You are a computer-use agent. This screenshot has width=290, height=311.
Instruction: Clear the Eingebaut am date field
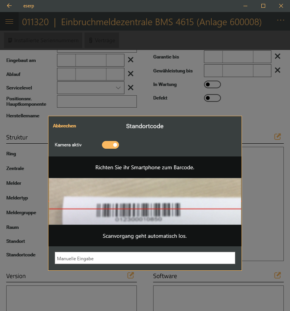click(131, 60)
